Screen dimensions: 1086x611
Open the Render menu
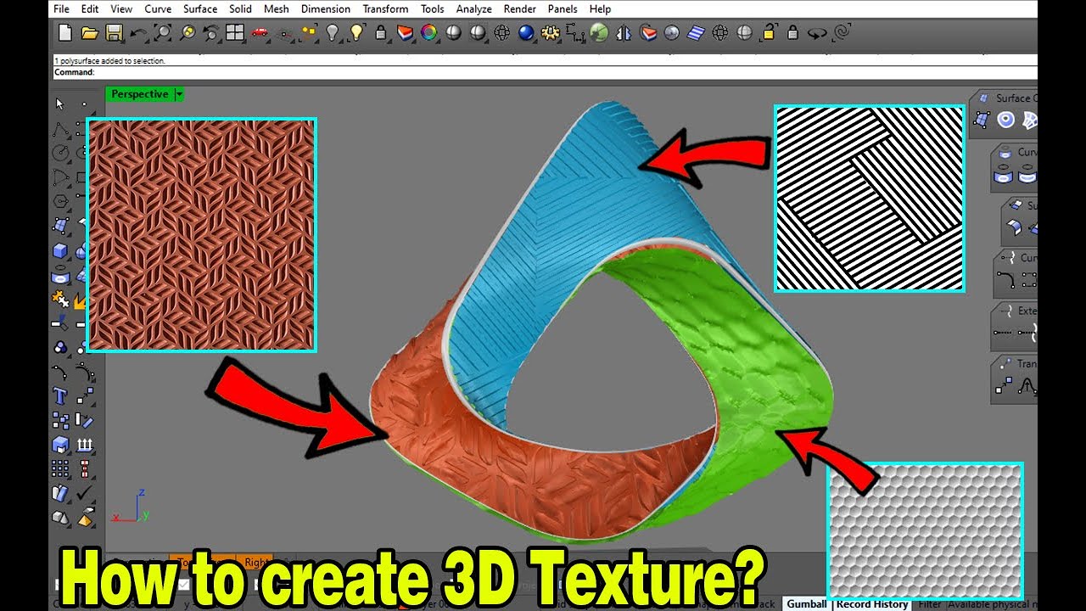[x=519, y=8]
